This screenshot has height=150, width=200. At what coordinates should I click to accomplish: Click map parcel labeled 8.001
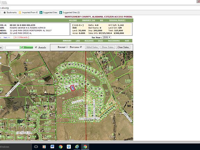pos(31,74)
